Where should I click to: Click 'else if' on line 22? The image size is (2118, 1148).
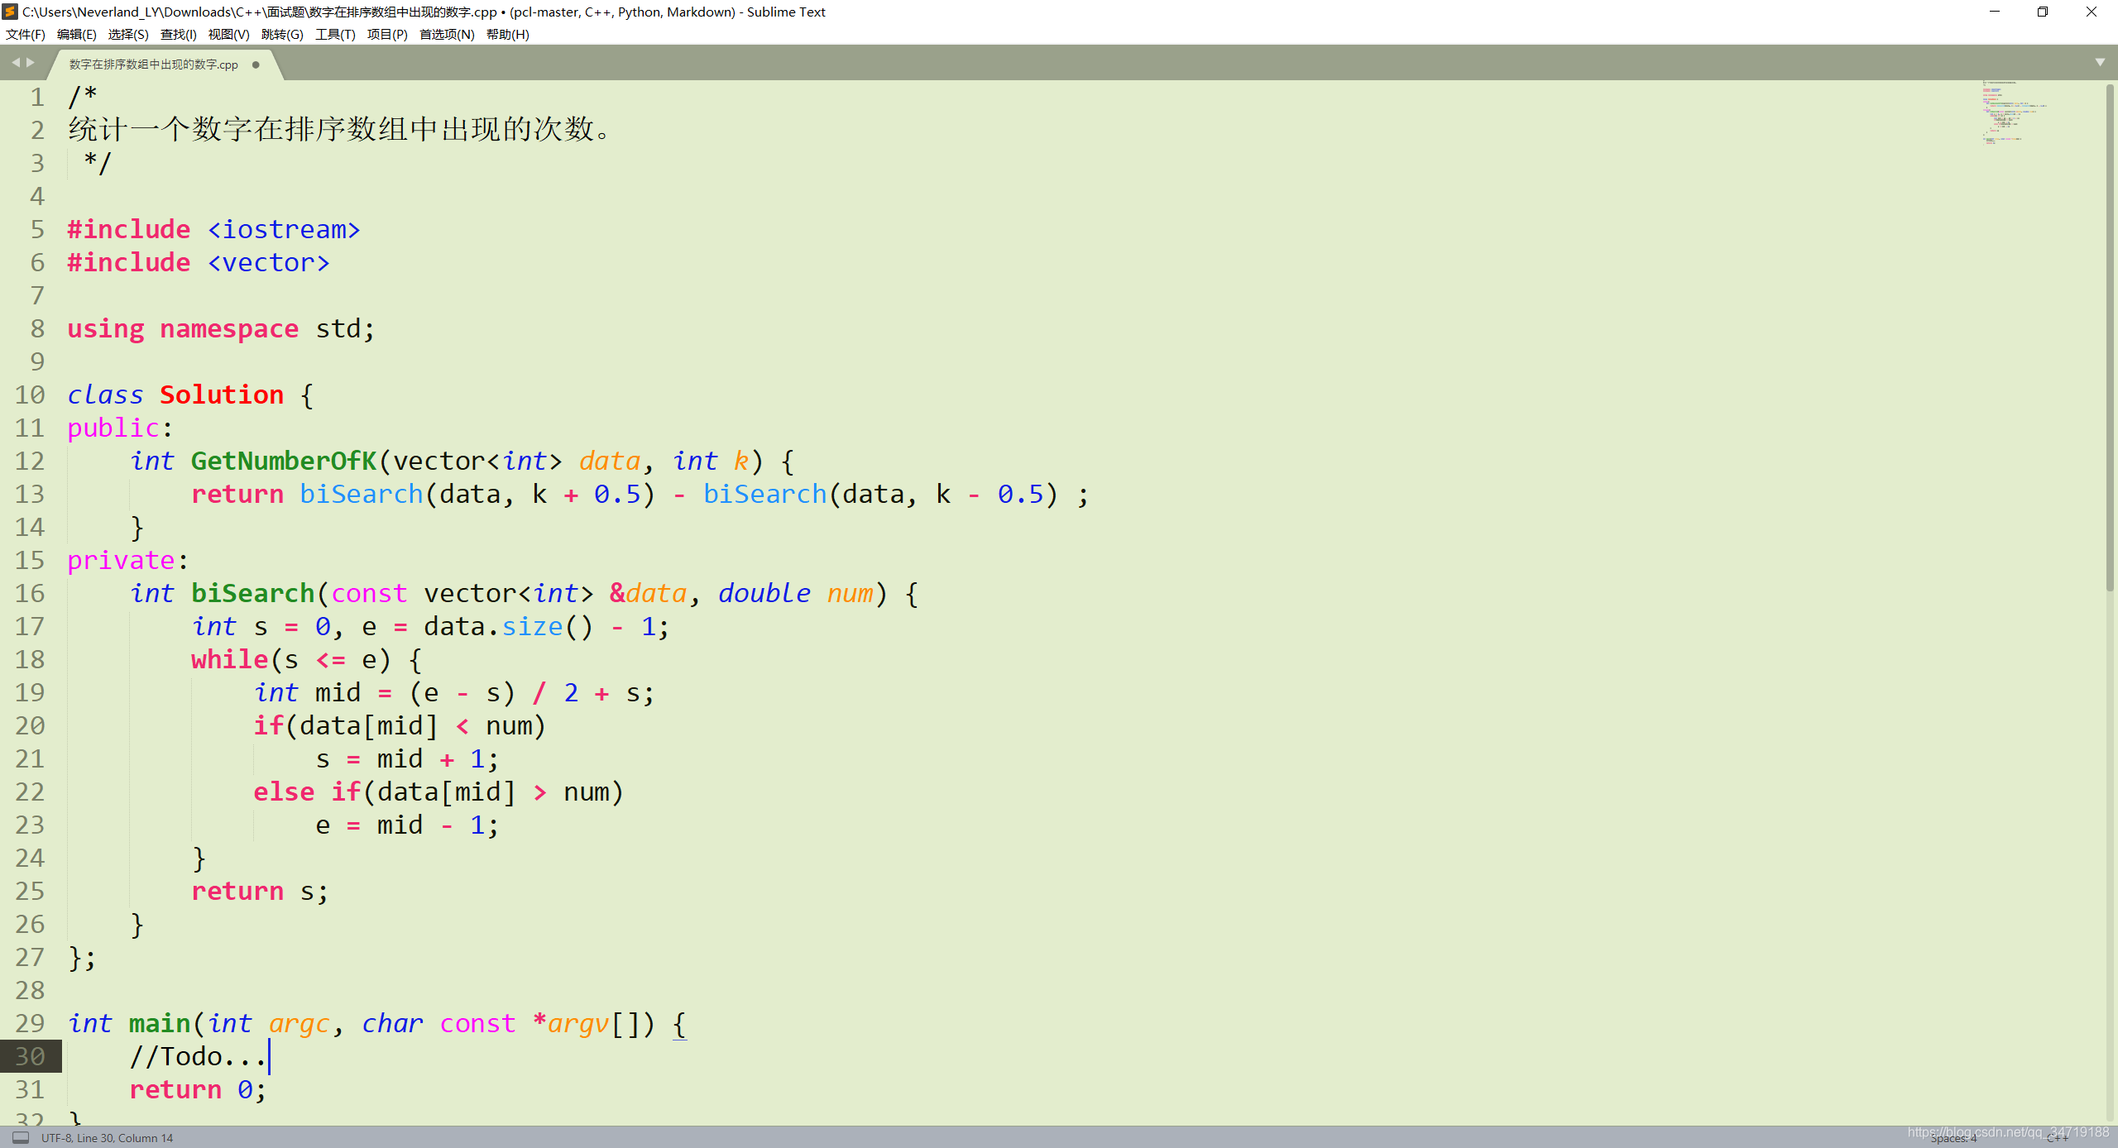(307, 792)
